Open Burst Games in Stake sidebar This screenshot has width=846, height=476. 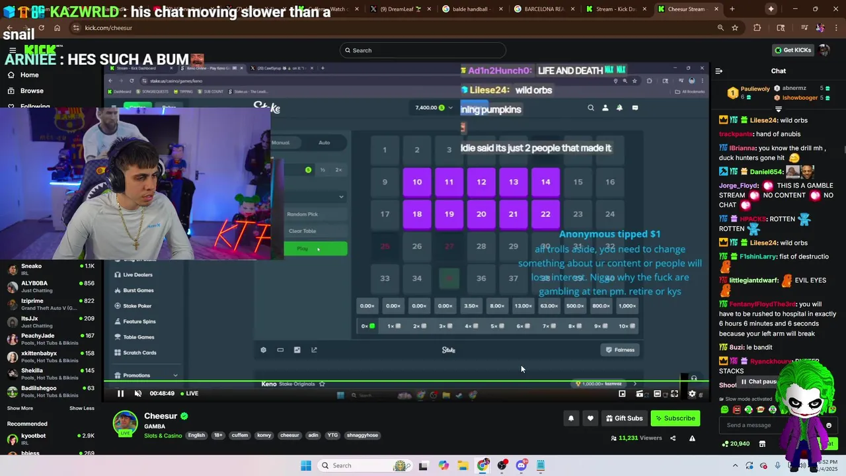coord(138,290)
